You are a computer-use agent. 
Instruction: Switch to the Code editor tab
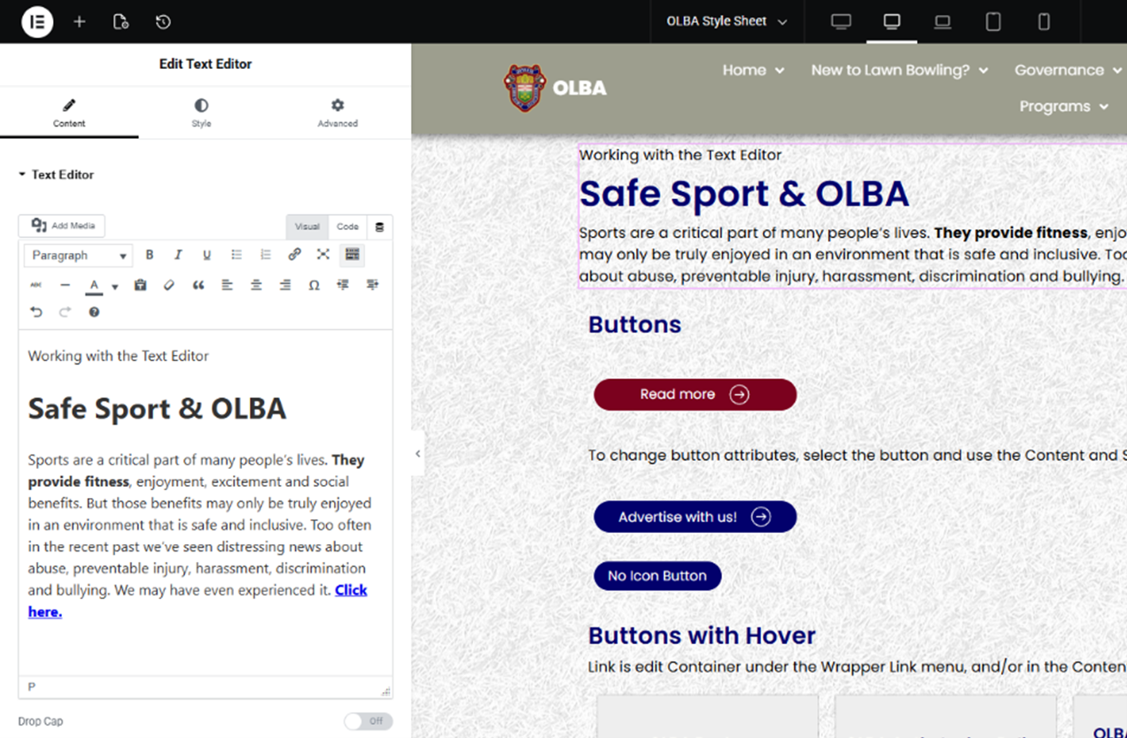(347, 227)
